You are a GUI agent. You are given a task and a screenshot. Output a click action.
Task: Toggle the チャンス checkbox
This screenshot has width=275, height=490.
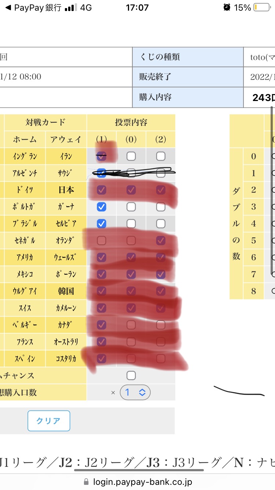pos(131,375)
